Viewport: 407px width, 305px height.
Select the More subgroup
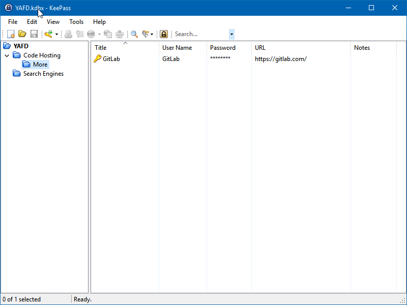click(40, 65)
